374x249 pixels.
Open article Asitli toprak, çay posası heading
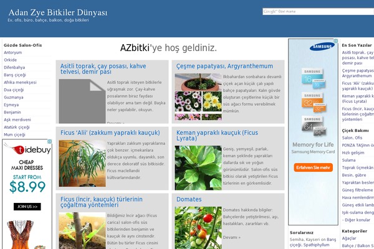point(103,68)
